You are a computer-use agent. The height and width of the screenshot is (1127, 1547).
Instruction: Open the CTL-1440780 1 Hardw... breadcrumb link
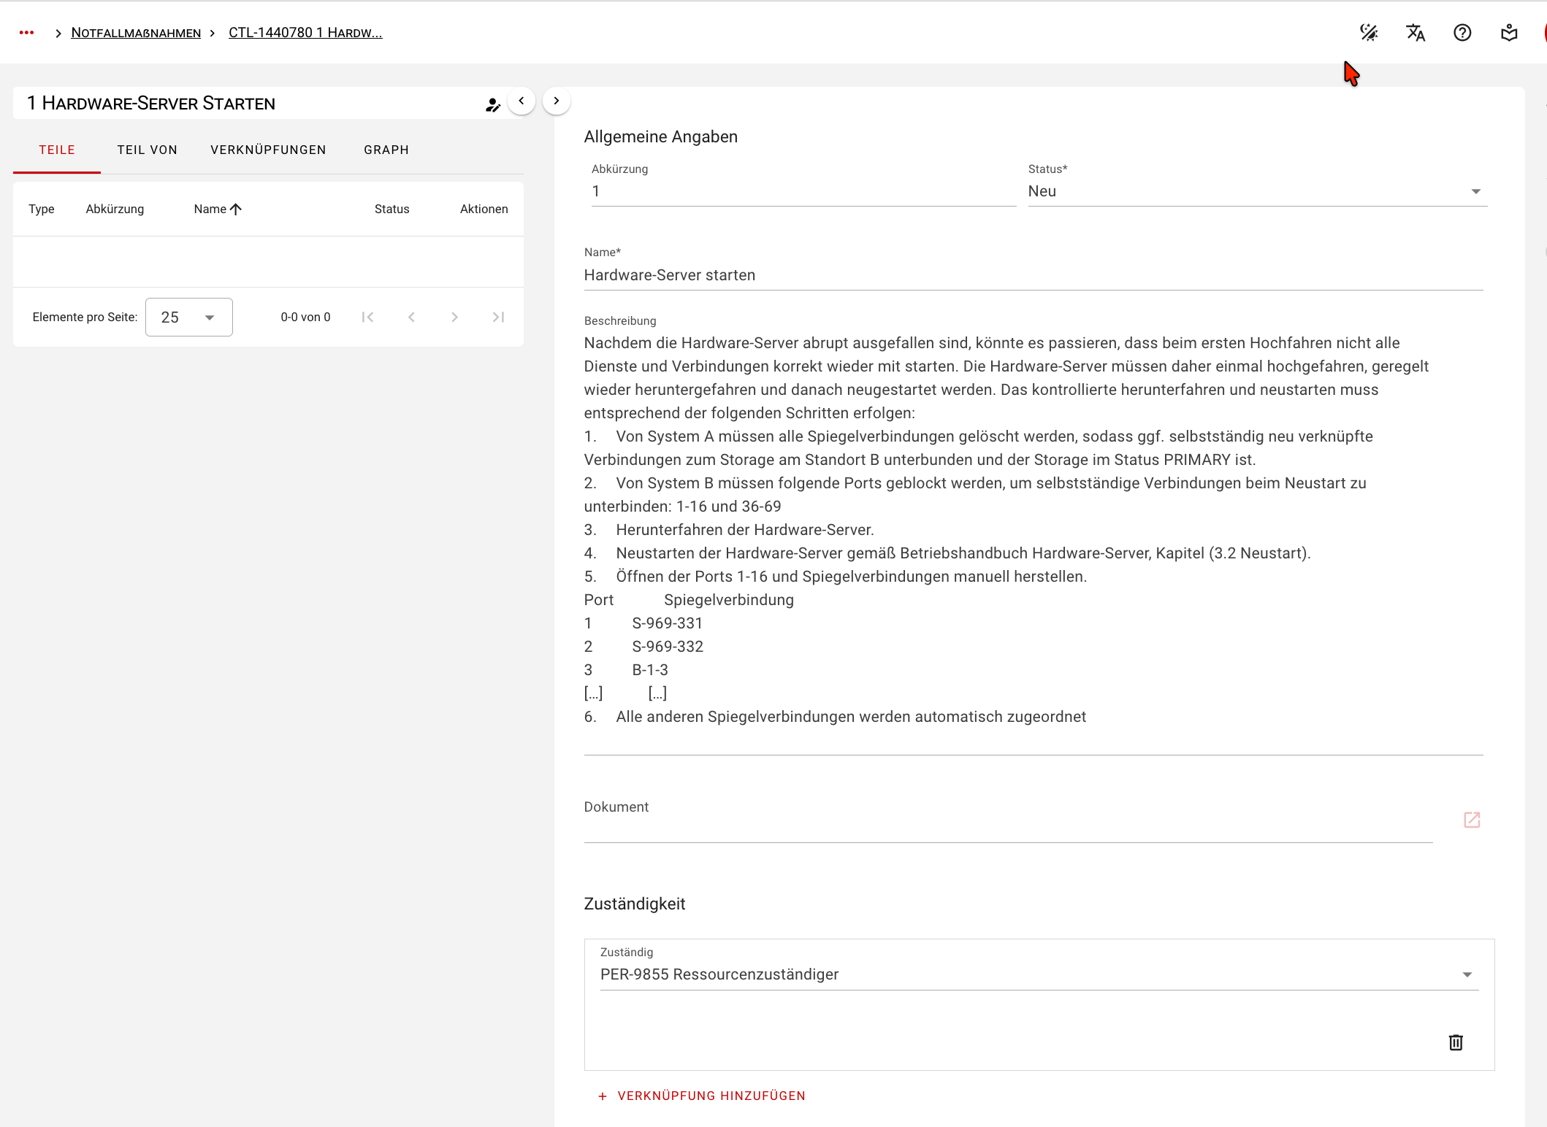click(x=305, y=33)
